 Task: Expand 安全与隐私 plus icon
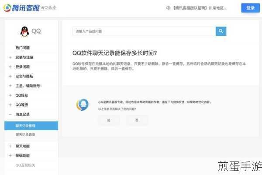10,76
